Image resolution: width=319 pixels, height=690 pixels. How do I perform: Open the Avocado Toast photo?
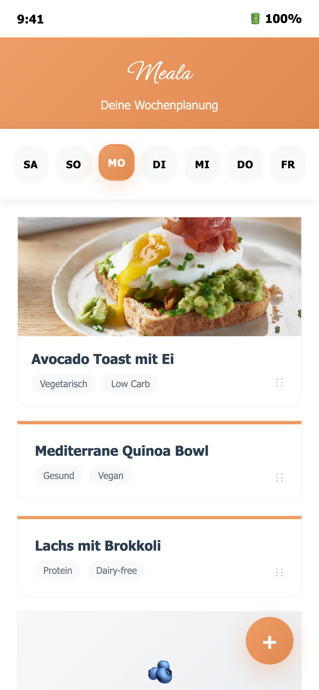click(x=159, y=277)
